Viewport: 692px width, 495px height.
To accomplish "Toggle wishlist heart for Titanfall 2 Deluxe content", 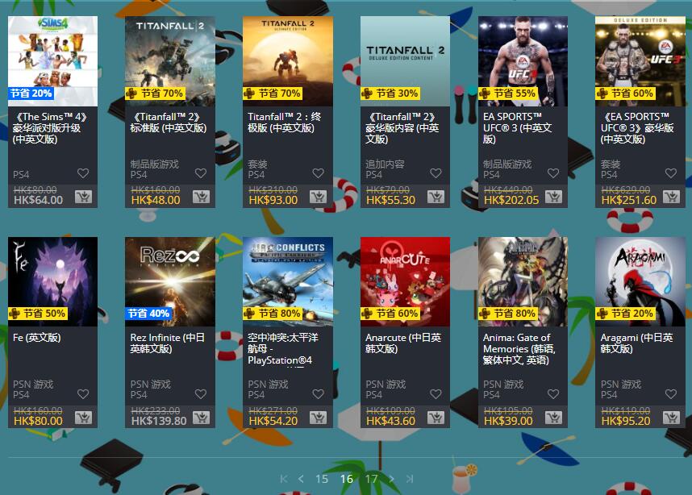I will pos(436,173).
